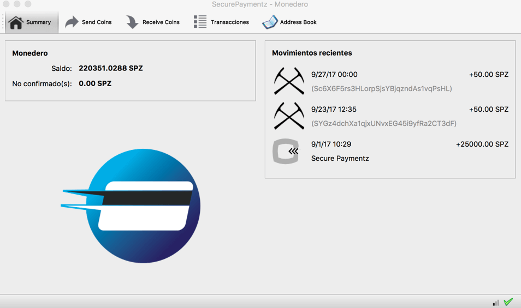The height and width of the screenshot is (308, 521).
Task: Select the address starting with Sc6X6F5rs3
Action: (x=381, y=88)
